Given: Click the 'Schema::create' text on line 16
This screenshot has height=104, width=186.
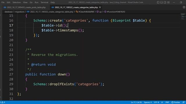Looking at the screenshot, I should point(48,21).
